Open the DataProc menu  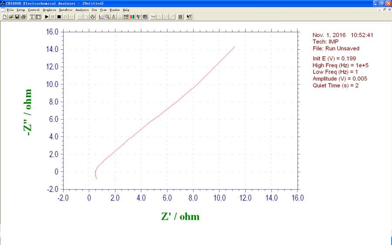pos(66,10)
